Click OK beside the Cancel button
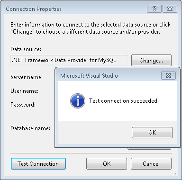Image resolution: width=182 pixels, height=180 pixels. click(x=107, y=164)
